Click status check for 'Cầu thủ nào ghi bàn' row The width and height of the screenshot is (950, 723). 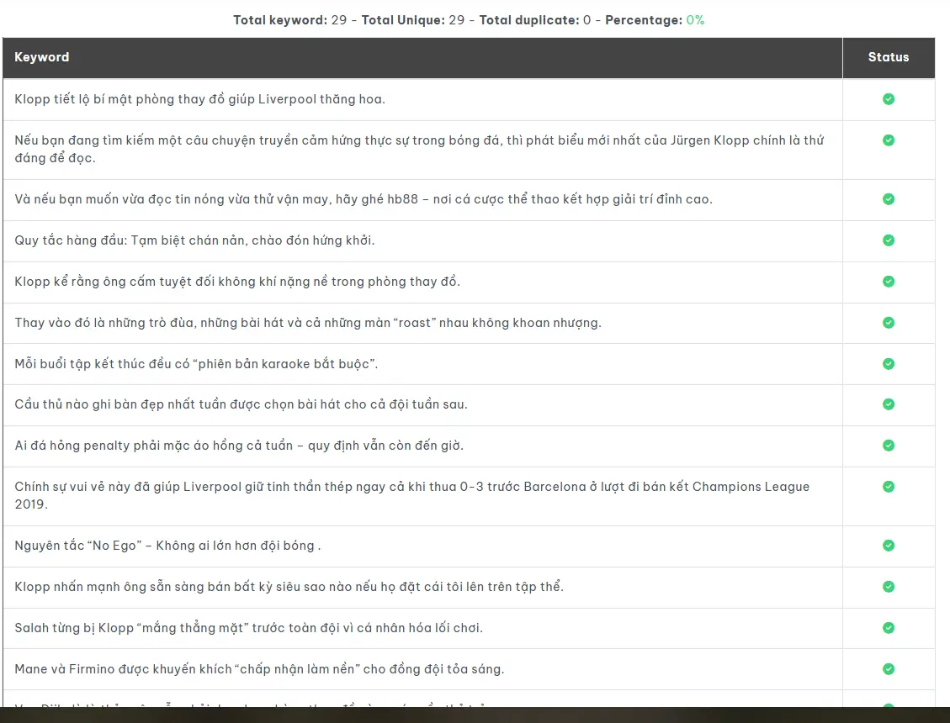tap(888, 404)
